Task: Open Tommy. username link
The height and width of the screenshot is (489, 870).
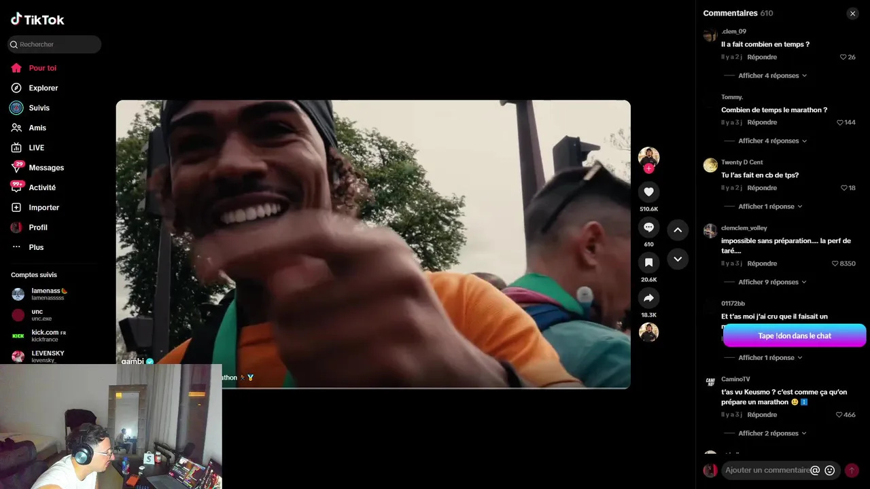Action: (x=732, y=97)
